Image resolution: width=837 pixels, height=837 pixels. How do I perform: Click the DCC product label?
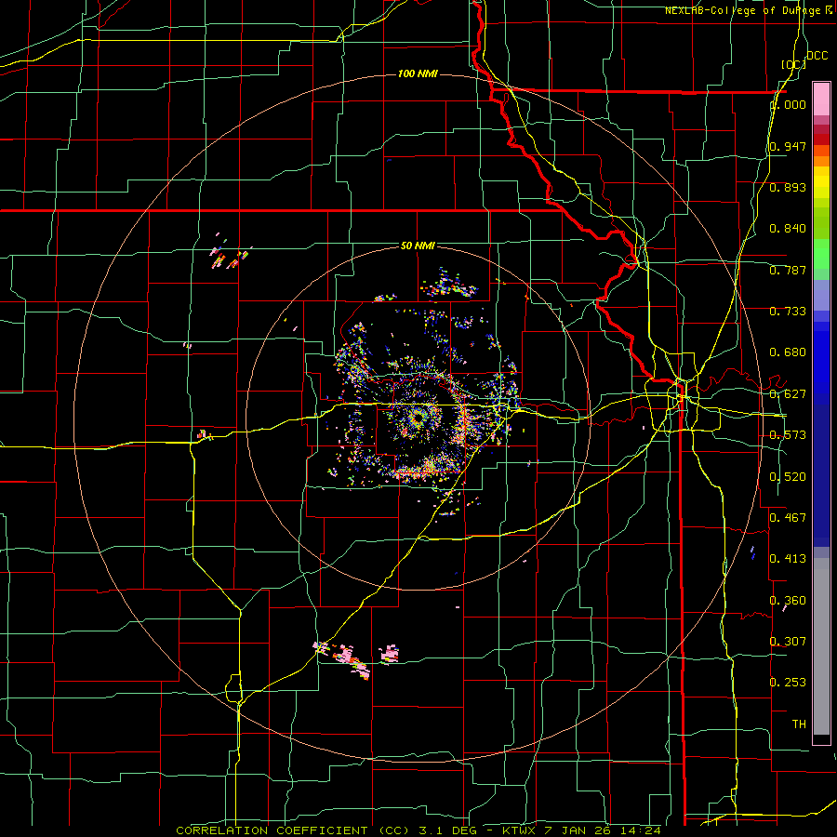click(817, 56)
